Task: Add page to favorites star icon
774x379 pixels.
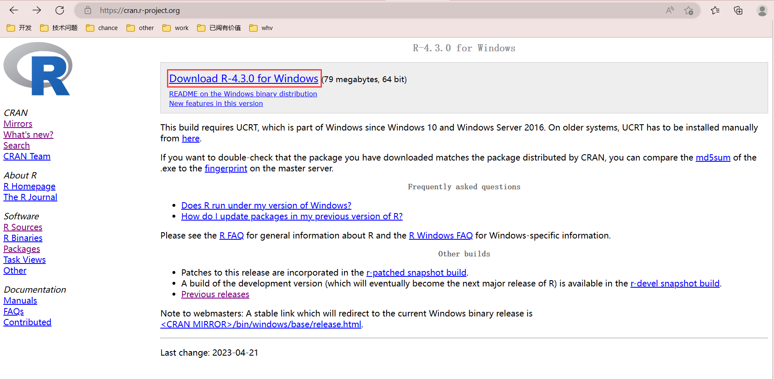Action: coord(689,10)
